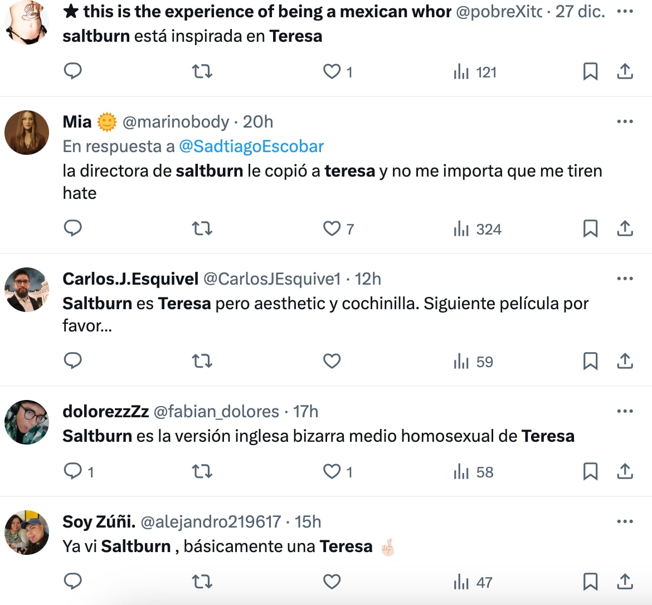The width and height of the screenshot is (652, 605).
Task: Like Carlos.J.Esquivel's tweet
Action: click(332, 361)
